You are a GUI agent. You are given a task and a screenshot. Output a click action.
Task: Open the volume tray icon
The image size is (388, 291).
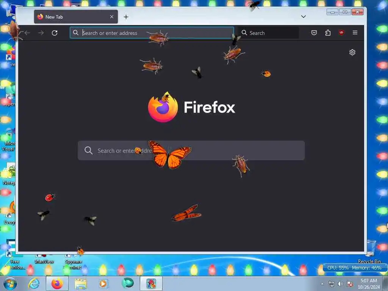click(x=341, y=284)
